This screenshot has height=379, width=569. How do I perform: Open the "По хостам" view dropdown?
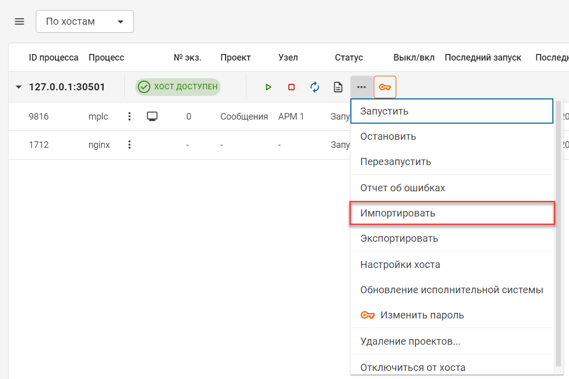pos(84,21)
